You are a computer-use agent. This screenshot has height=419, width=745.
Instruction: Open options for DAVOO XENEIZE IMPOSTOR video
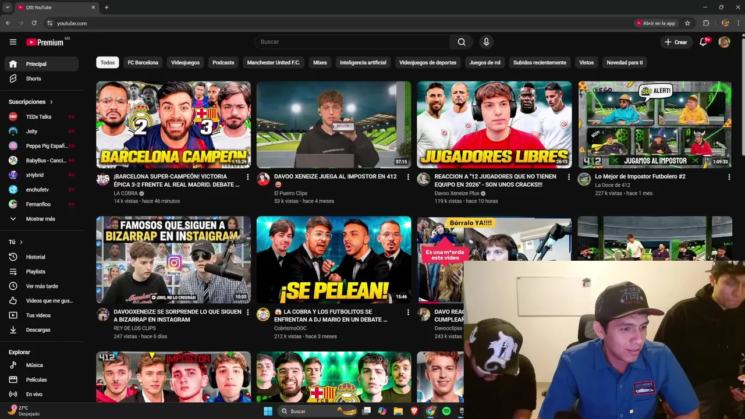pyautogui.click(x=408, y=177)
